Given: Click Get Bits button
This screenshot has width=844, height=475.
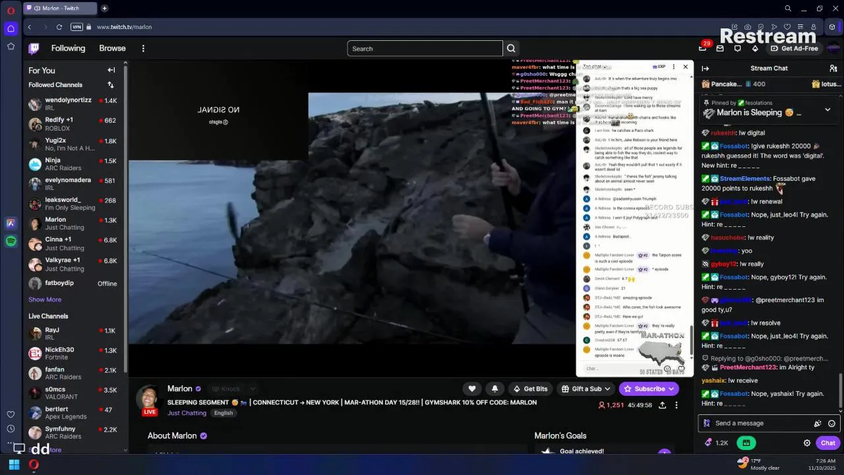Looking at the screenshot, I should [x=531, y=389].
